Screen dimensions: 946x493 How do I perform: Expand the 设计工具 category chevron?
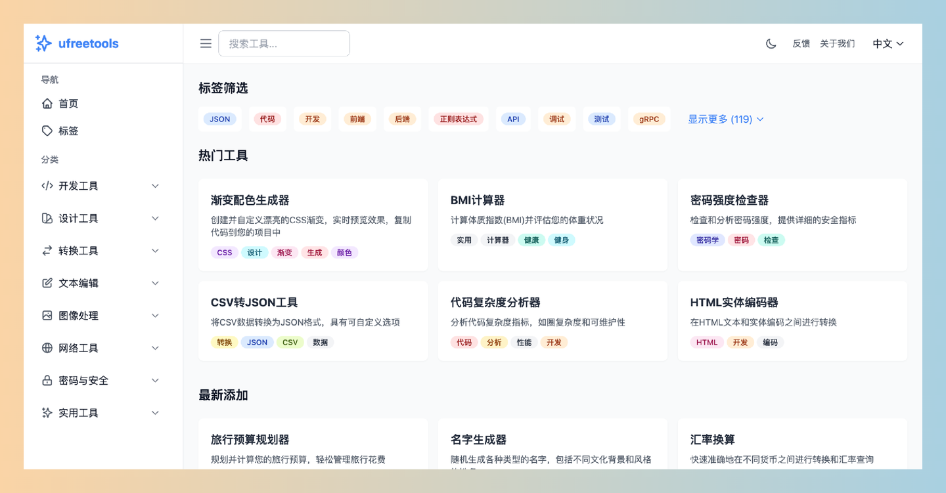155,218
